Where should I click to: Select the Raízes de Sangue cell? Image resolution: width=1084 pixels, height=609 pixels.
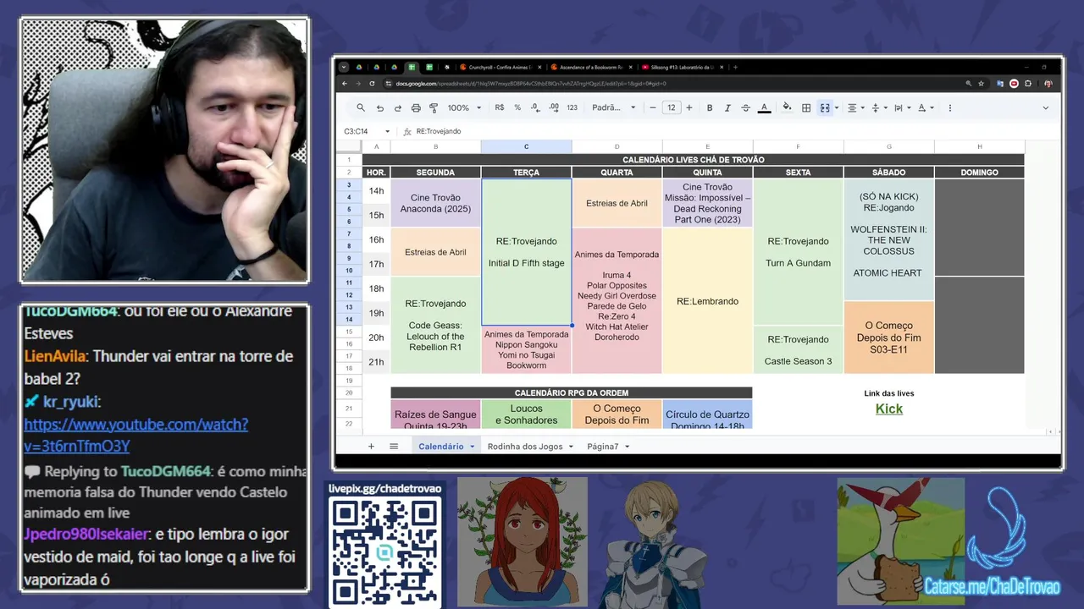pos(435,414)
